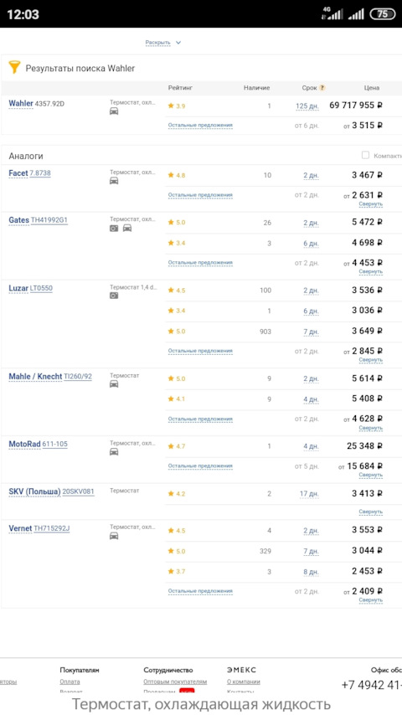The width and height of the screenshot is (402, 715).
Task: Click the car icon in Gates row
Action: (127, 228)
